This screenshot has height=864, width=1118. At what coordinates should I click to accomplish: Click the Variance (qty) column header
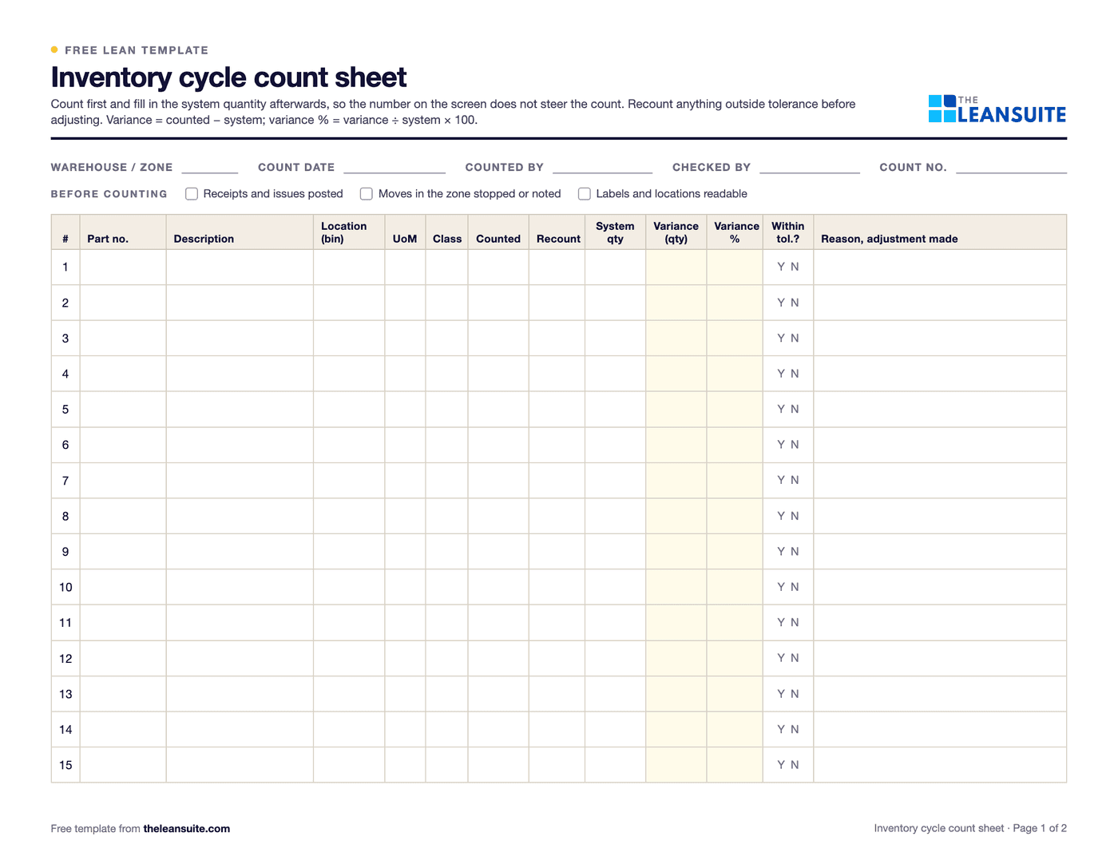(676, 232)
